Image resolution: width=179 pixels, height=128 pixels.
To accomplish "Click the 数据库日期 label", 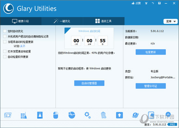I will coord(132,37).
